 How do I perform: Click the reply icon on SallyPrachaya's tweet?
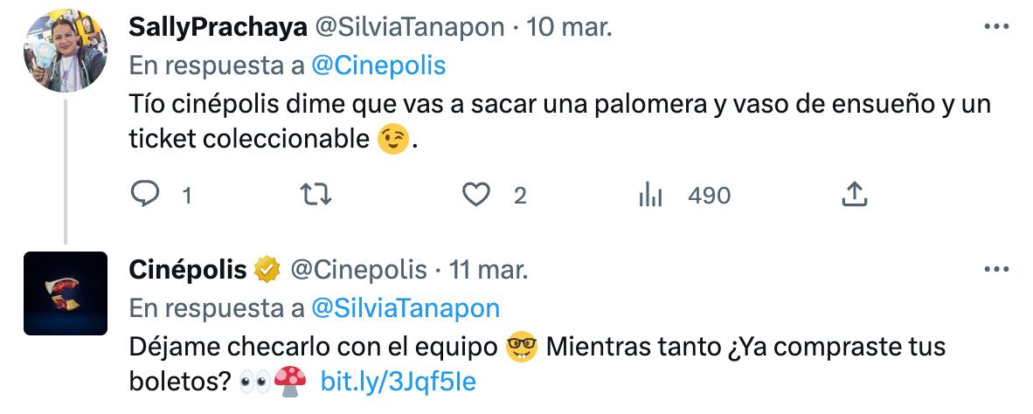pyautogui.click(x=146, y=195)
